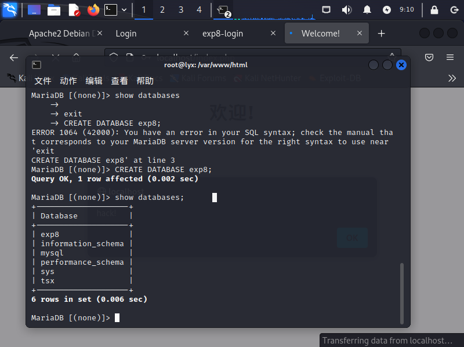This screenshot has height=347, width=464.
Task: Switch to workspace 2
Action: coord(162,10)
